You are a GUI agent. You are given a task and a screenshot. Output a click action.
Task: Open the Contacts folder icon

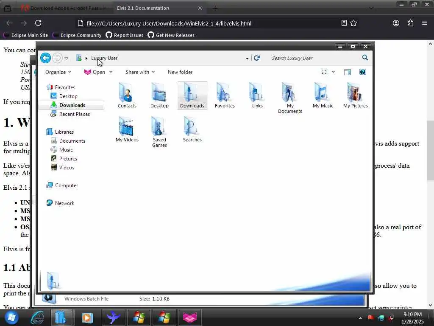[x=127, y=96]
